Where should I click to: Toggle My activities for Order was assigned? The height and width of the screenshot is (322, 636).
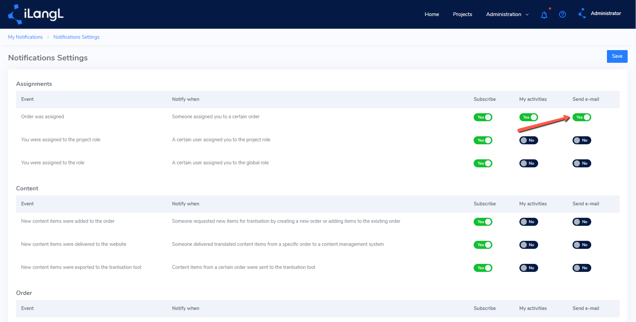tap(528, 117)
